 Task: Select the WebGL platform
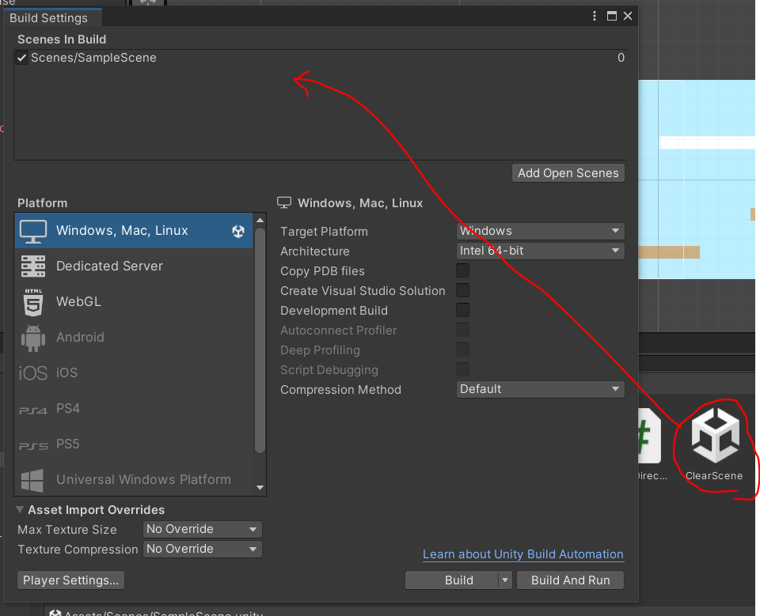[x=134, y=302]
